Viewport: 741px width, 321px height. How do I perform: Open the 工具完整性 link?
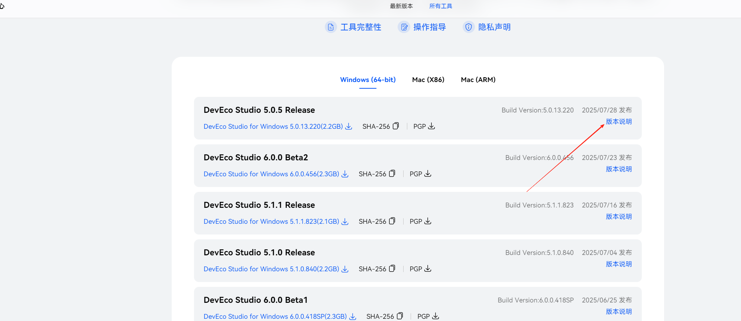[361, 27]
